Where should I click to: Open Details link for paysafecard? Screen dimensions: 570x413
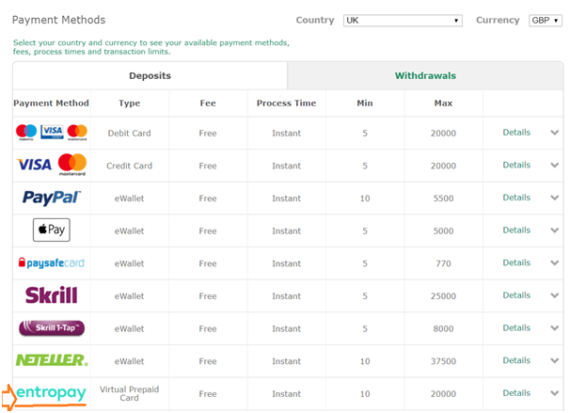click(516, 262)
